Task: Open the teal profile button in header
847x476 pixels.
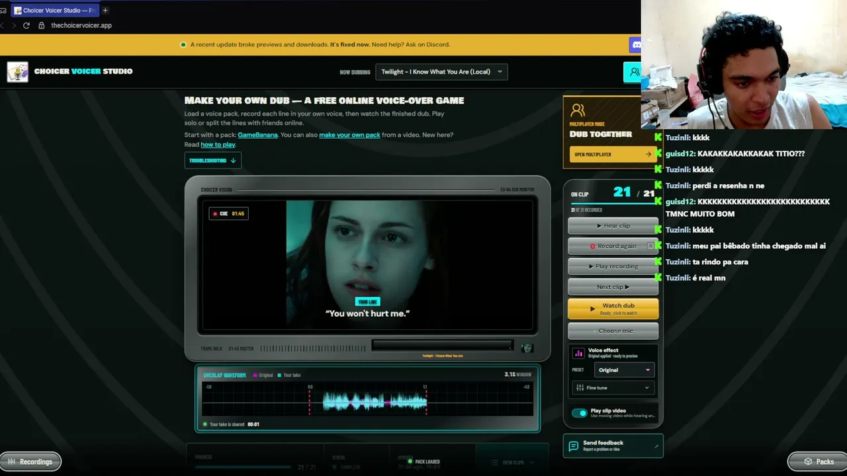Action: 633,72
